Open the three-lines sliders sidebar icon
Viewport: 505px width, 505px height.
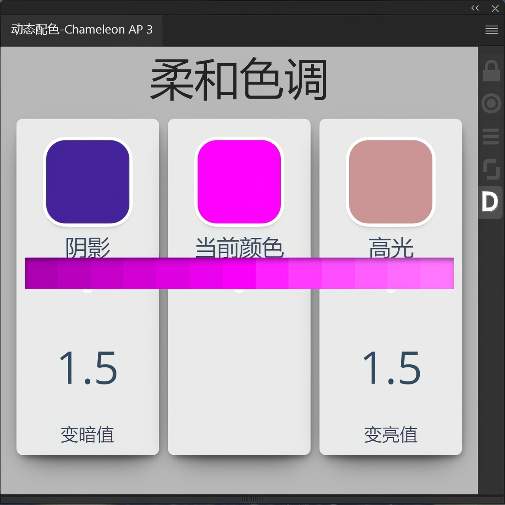pyautogui.click(x=491, y=137)
